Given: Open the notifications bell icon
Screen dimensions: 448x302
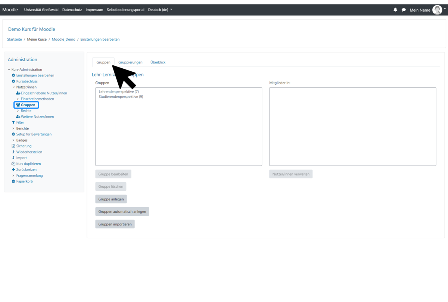Looking at the screenshot, I should point(395,10).
